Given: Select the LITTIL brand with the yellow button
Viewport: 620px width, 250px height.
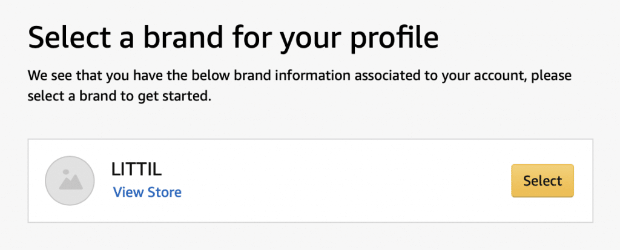Looking at the screenshot, I should pyautogui.click(x=542, y=181).
